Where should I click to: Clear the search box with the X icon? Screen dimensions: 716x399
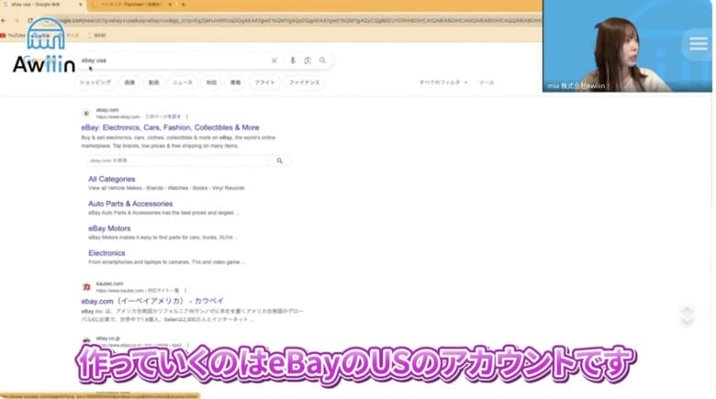[274, 61]
